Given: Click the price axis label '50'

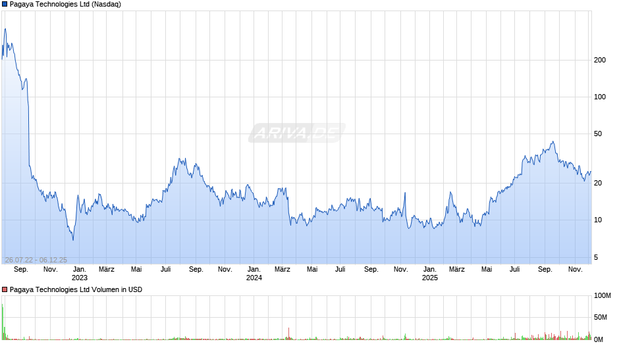Looking at the screenshot, I should (x=598, y=134).
